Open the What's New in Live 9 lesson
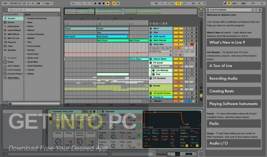267x157 pixels. tap(234, 42)
